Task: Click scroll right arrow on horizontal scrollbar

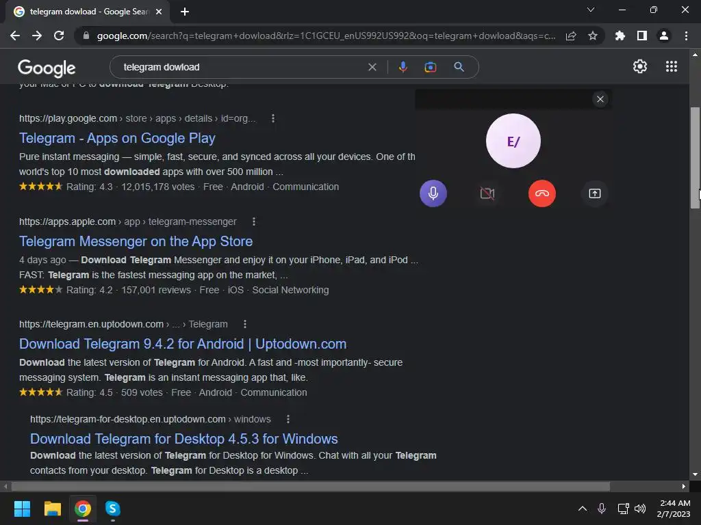Action: 684,486
